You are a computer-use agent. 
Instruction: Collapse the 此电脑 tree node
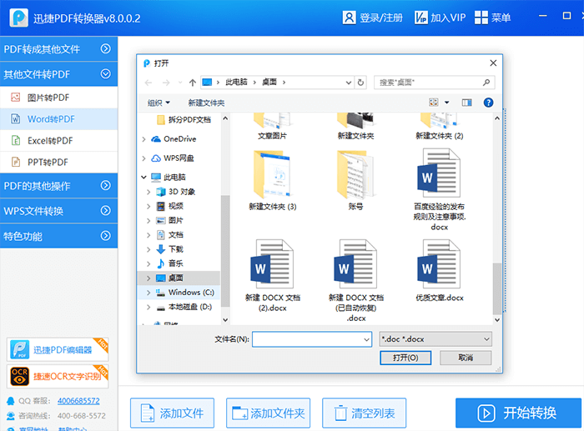point(143,178)
